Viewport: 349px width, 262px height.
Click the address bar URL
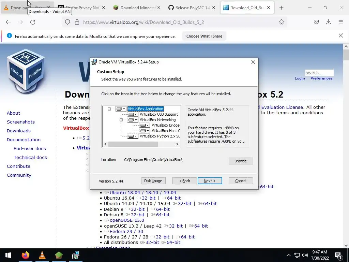(x=143, y=22)
